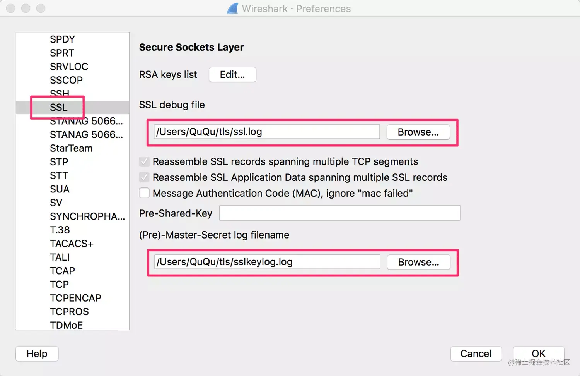
Task: Pick TDMoE from the protocol list
Action: [66, 325]
